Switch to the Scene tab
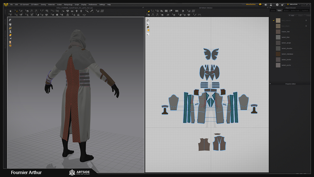This screenshot has width=314, height=177. point(273,10)
